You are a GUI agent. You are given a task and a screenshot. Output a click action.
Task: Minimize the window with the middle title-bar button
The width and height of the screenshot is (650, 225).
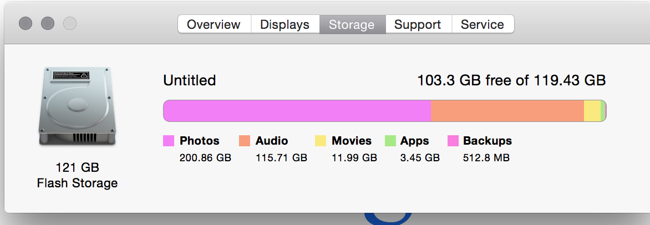48,23
